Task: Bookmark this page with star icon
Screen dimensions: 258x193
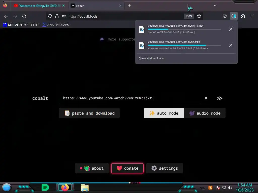Action: pyautogui.click(x=199, y=16)
